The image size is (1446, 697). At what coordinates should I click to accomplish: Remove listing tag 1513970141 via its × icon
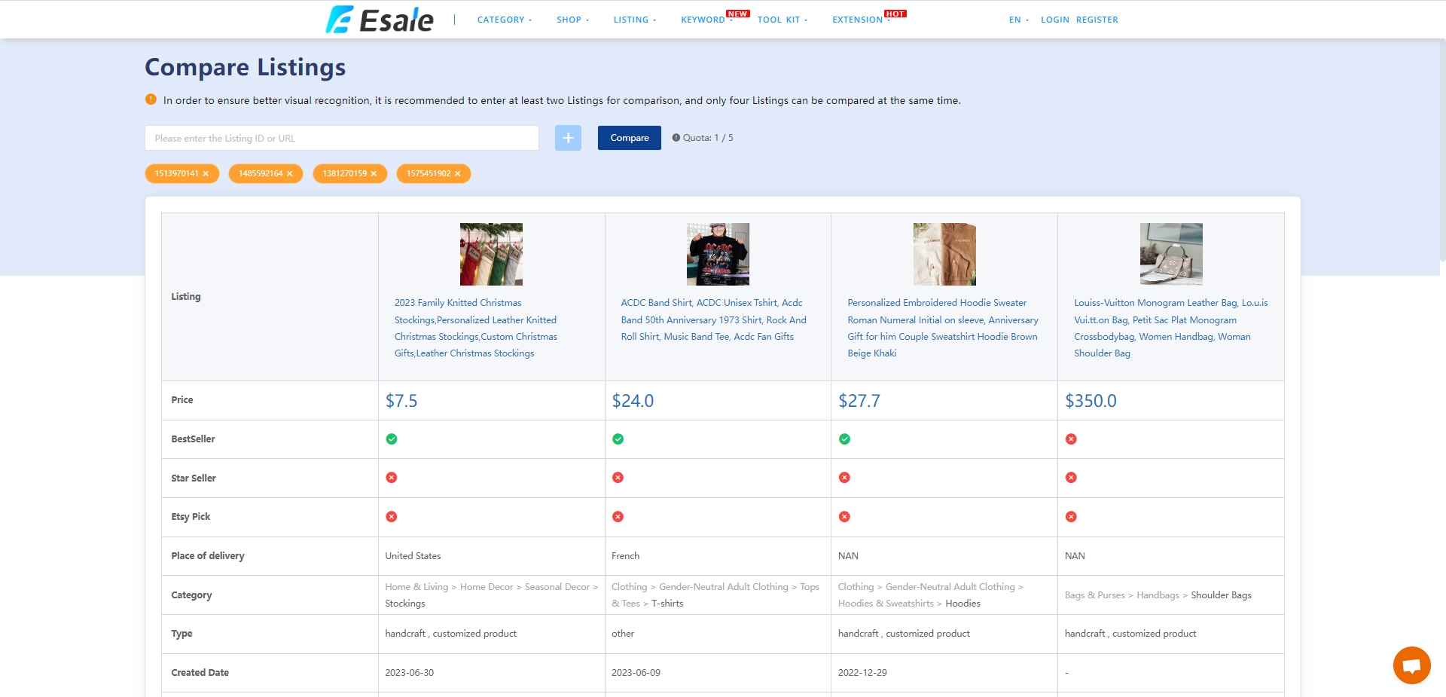206,173
